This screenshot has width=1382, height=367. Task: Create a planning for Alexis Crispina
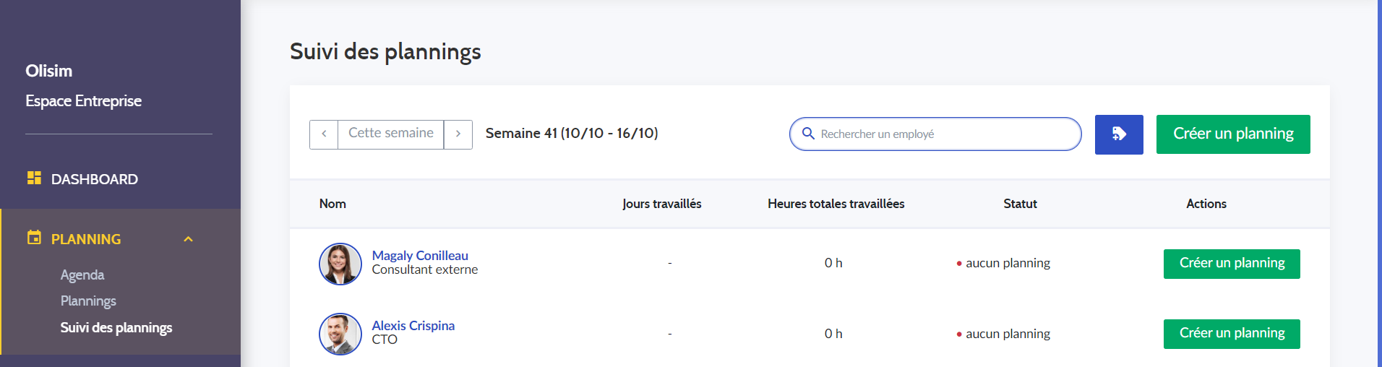[x=1232, y=334]
